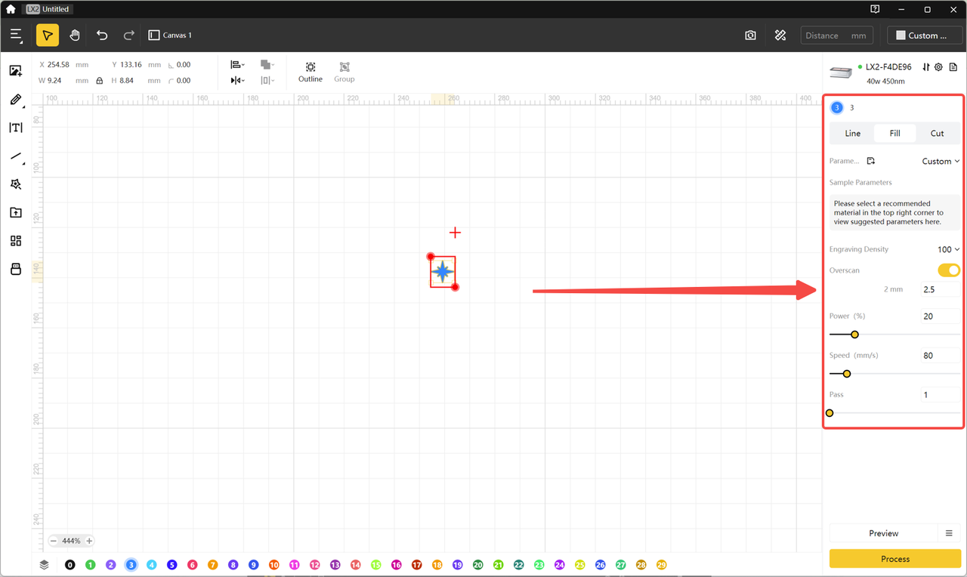
Task: Click the Pass value field 1
Action: 941,395
